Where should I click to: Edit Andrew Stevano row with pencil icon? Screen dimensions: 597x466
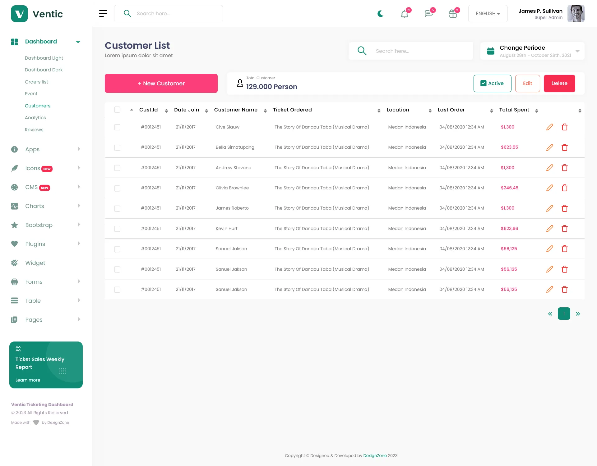pos(550,168)
